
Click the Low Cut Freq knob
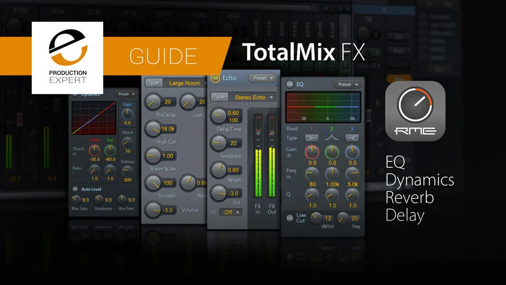343,218
